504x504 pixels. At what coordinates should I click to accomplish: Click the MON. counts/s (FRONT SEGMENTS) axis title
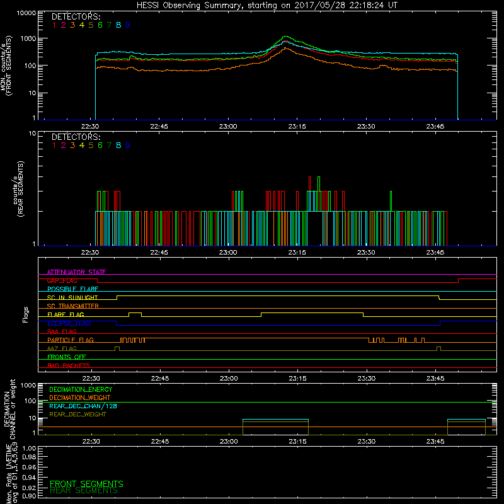coord(6,66)
